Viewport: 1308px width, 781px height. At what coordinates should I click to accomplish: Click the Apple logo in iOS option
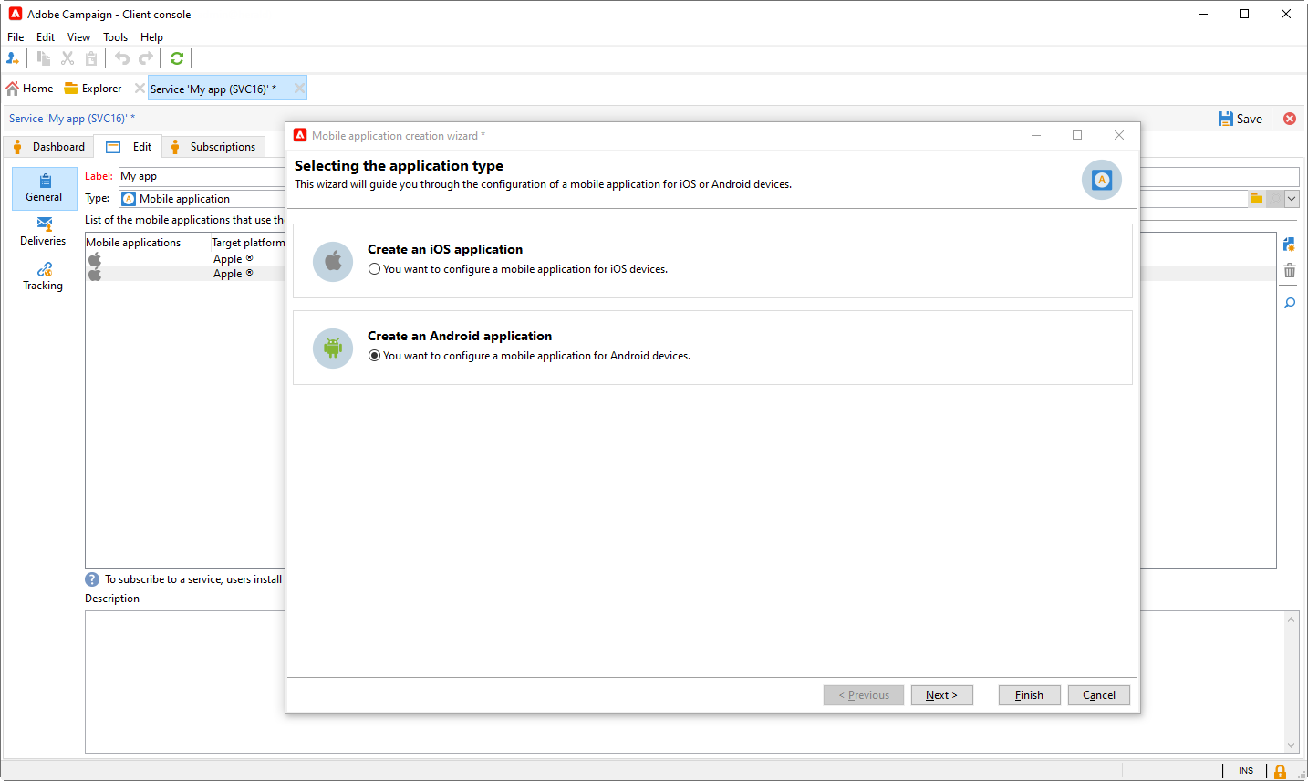point(333,262)
